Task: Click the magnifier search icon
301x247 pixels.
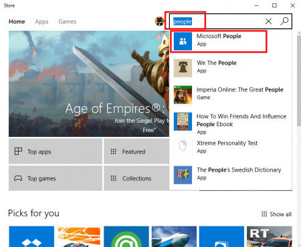Action: 284,21
